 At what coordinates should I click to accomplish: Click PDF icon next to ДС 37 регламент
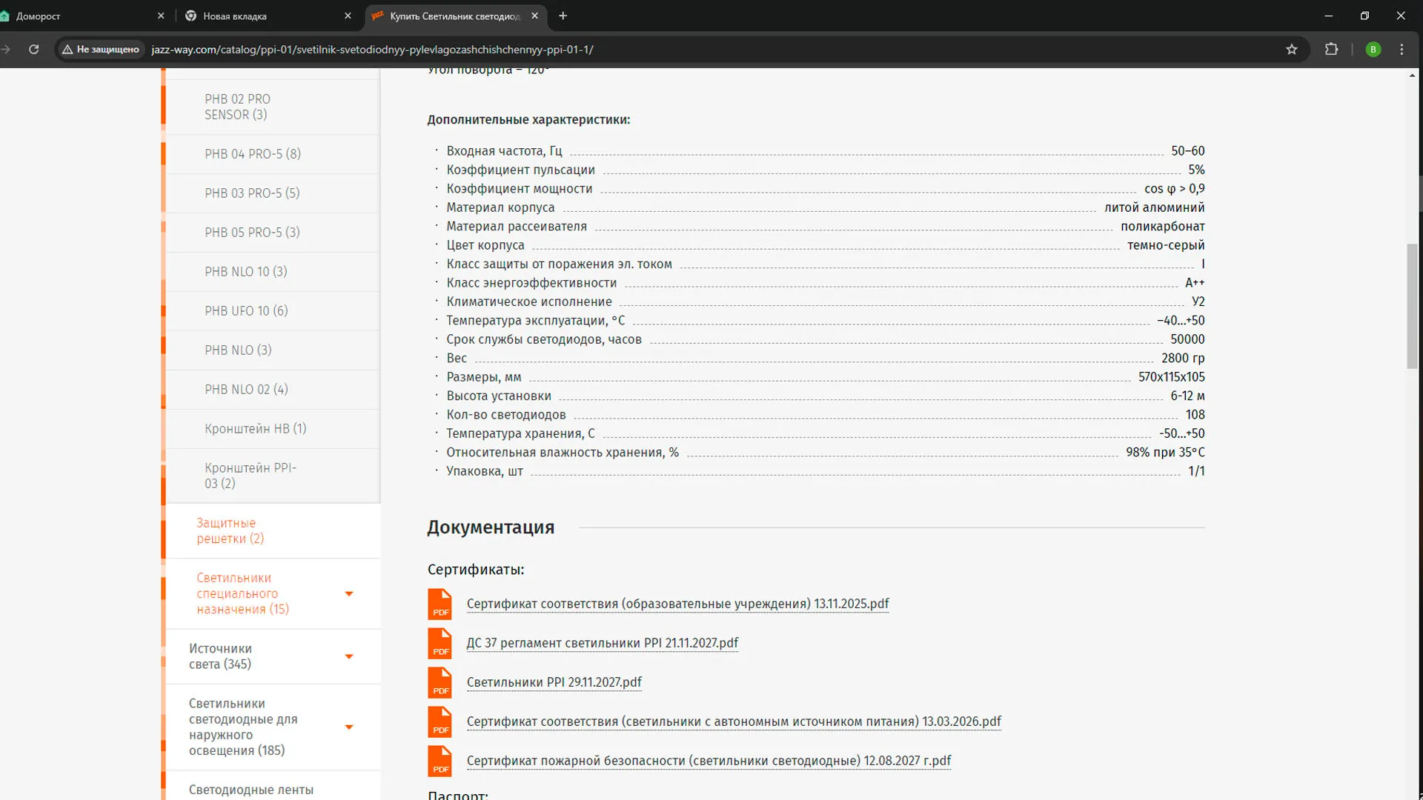(439, 643)
